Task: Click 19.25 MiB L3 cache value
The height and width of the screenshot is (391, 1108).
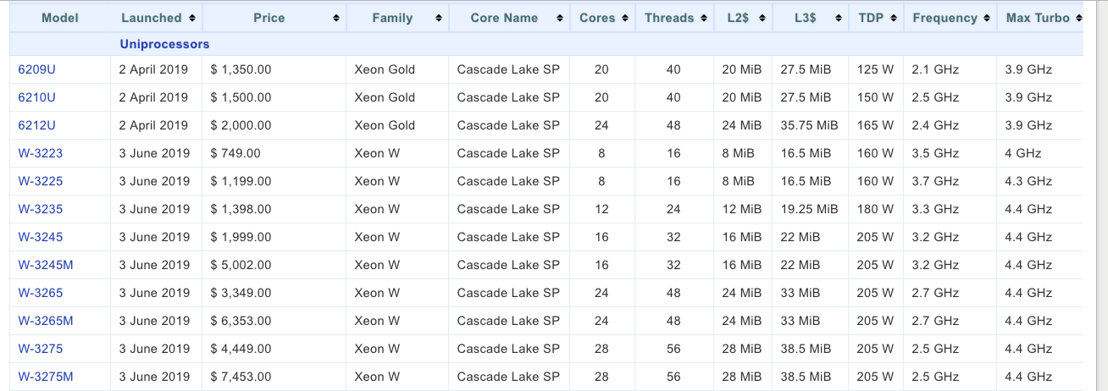Action: point(809,209)
